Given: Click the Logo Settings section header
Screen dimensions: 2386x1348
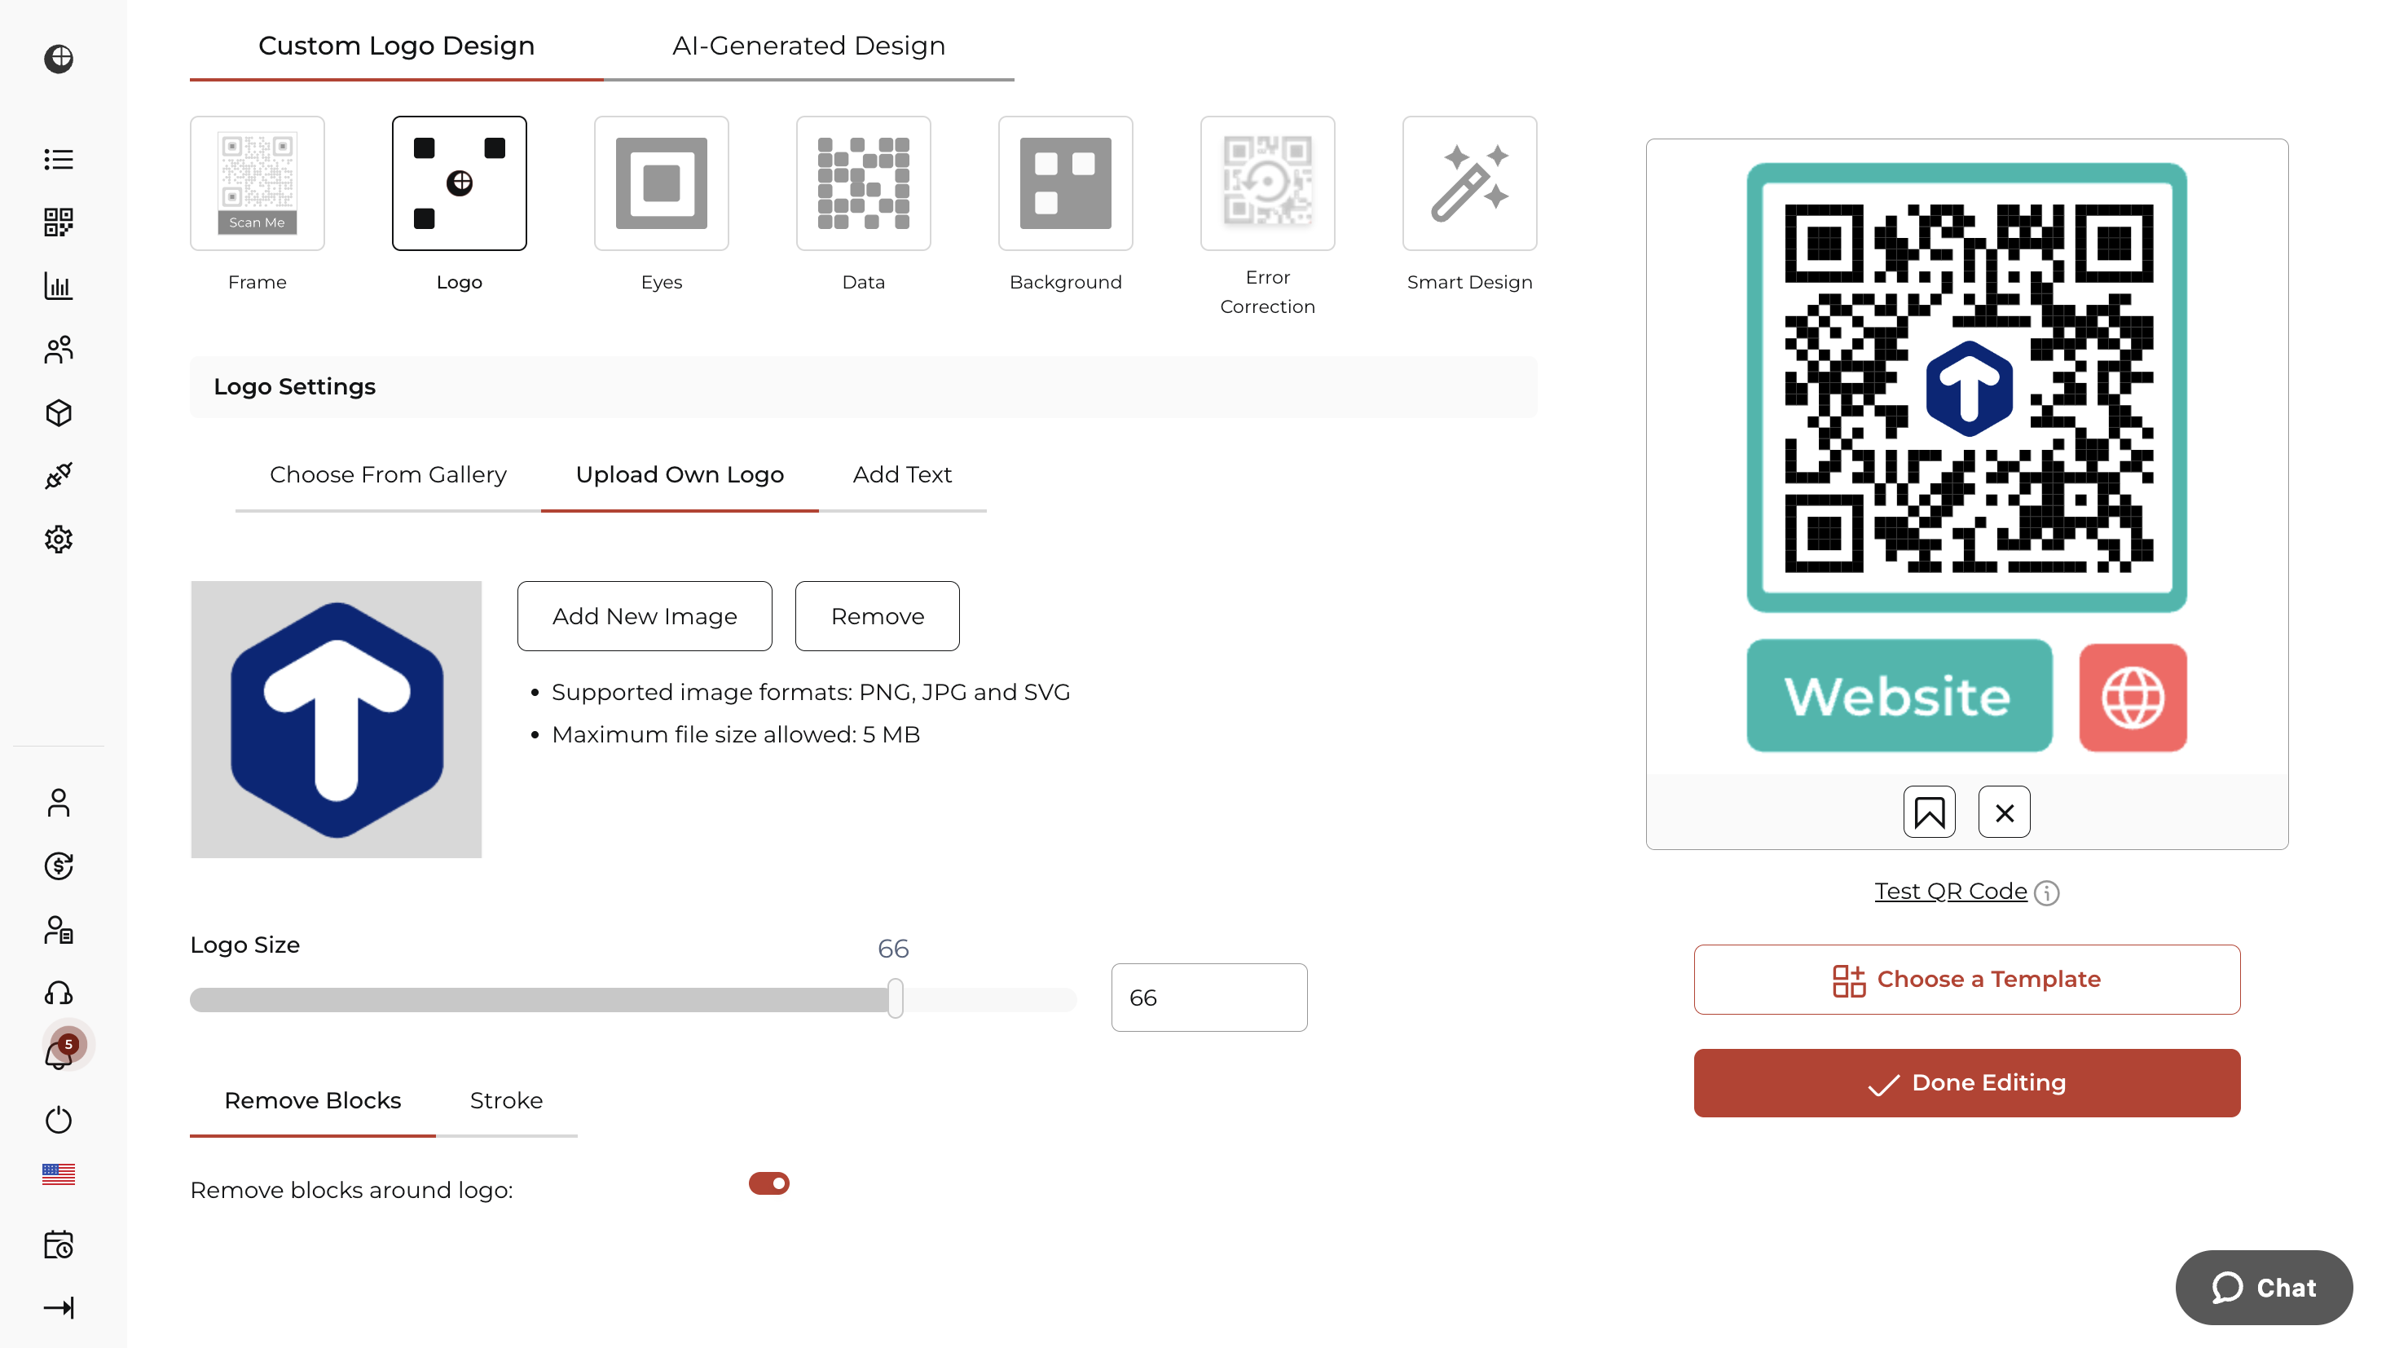Looking at the screenshot, I should 863,386.
